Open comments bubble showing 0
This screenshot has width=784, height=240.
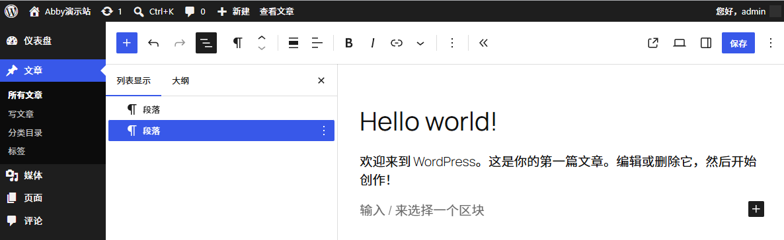(x=194, y=11)
